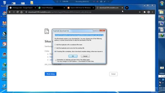Close the Duplicate download link dialog

pyautogui.click(x=102, y=30)
